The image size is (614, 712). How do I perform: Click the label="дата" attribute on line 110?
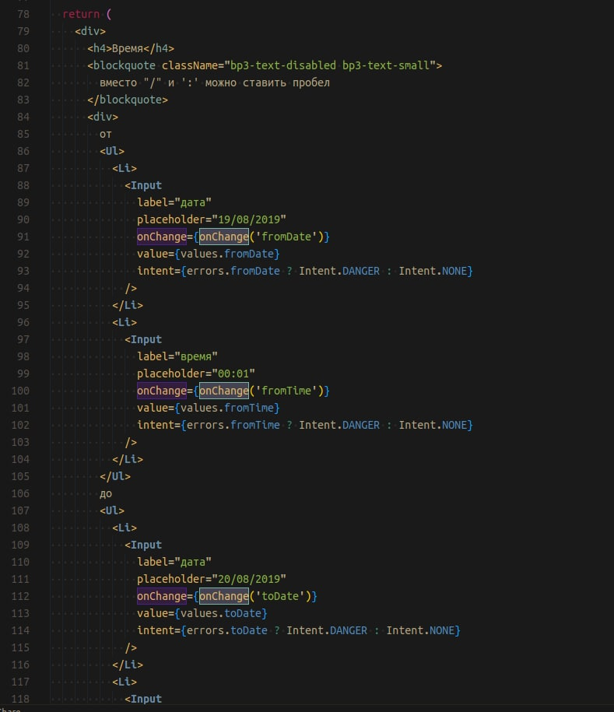pos(174,562)
